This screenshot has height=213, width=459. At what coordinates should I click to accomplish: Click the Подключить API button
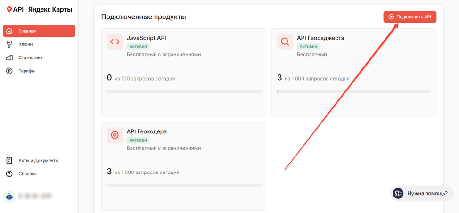[x=410, y=17]
